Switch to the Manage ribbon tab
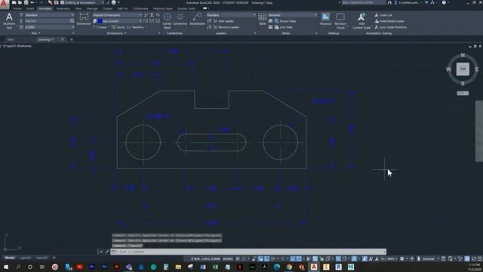The width and height of the screenshot is (483, 272). [92, 8]
